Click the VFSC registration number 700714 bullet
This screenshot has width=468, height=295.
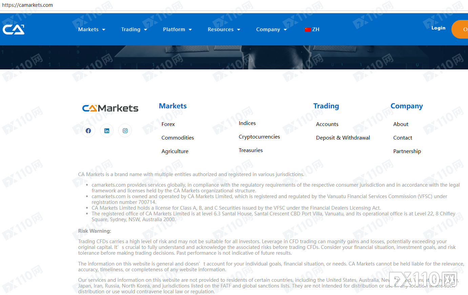[269, 199]
